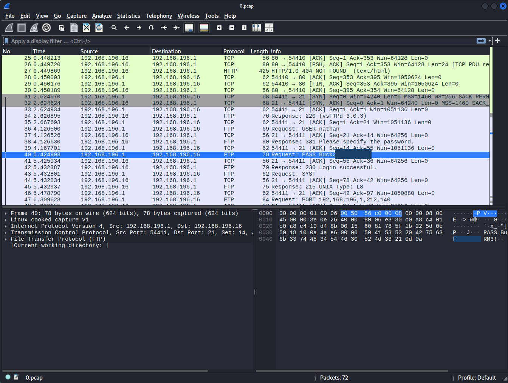Sort by the No. column header
This screenshot has width=508, height=383.
coord(16,51)
